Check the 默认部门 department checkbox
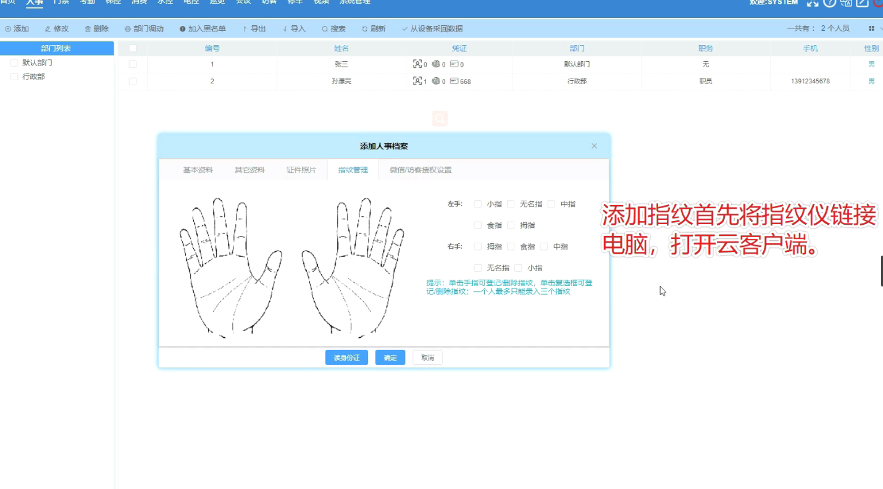Image resolution: width=883 pixels, height=489 pixels. tap(15, 62)
